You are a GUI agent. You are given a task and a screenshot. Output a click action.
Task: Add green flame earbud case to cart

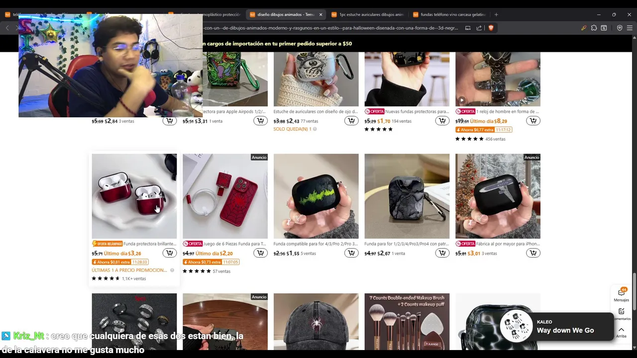[x=351, y=253]
